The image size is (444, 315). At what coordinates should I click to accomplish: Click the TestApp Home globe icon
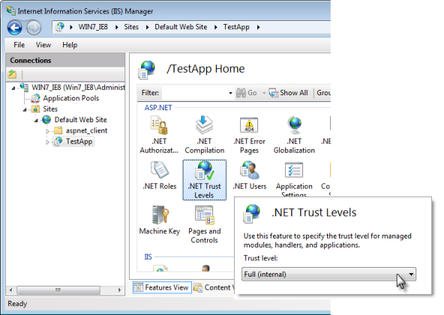tap(147, 70)
